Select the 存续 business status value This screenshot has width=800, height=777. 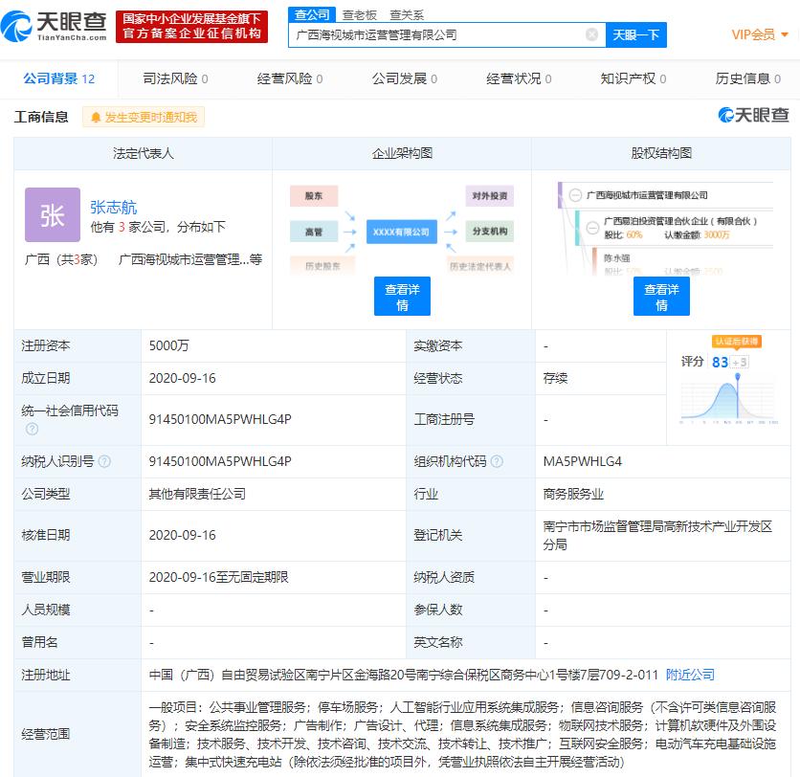[555, 378]
